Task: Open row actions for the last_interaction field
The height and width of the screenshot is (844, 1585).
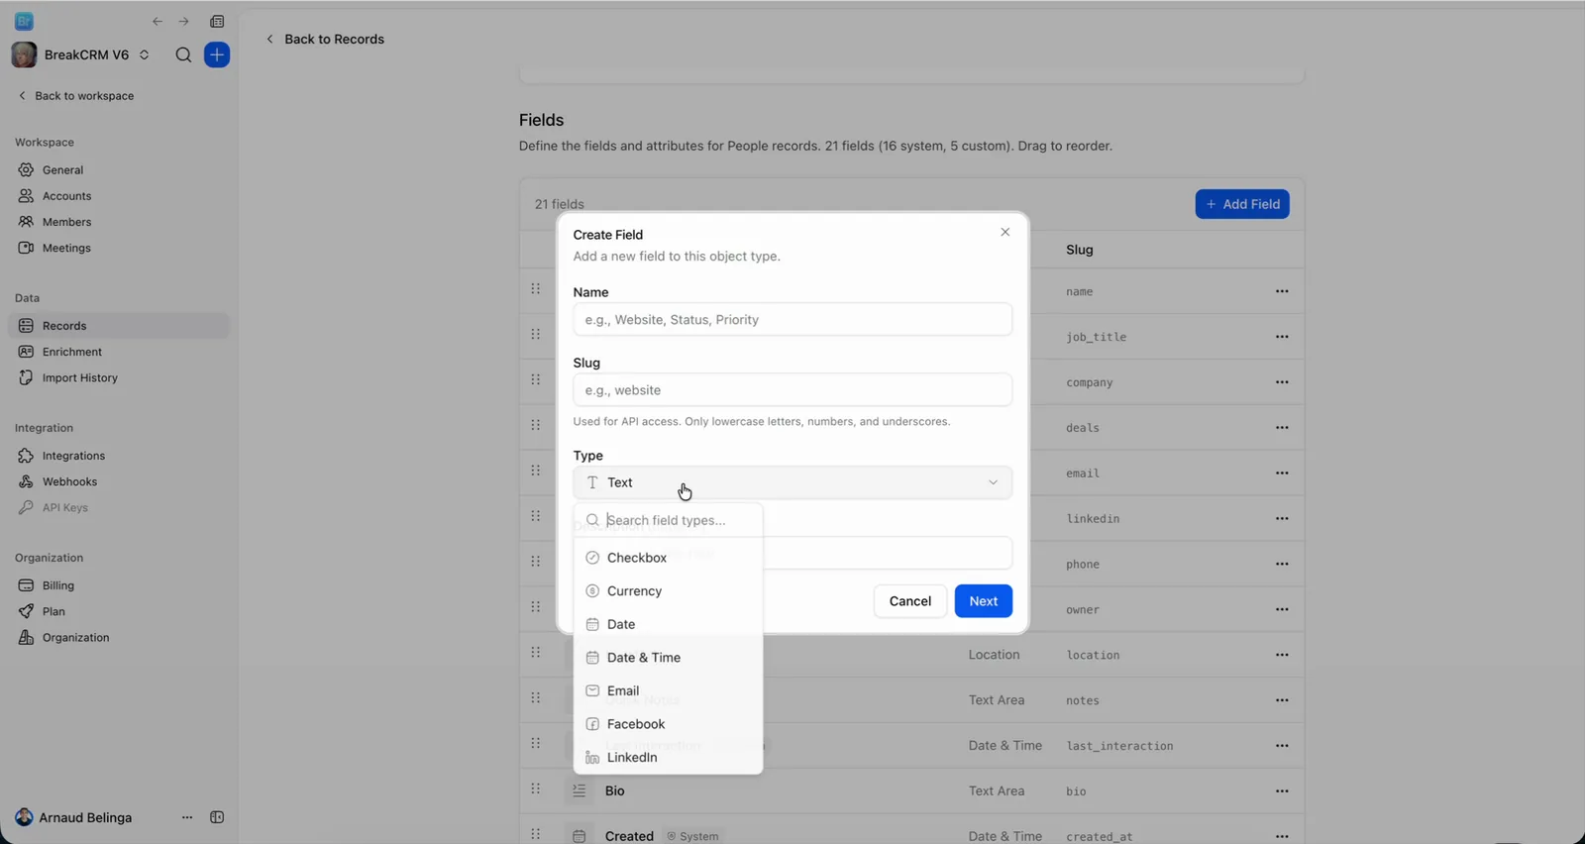Action: pyautogui.click(x=1282, y=746)
